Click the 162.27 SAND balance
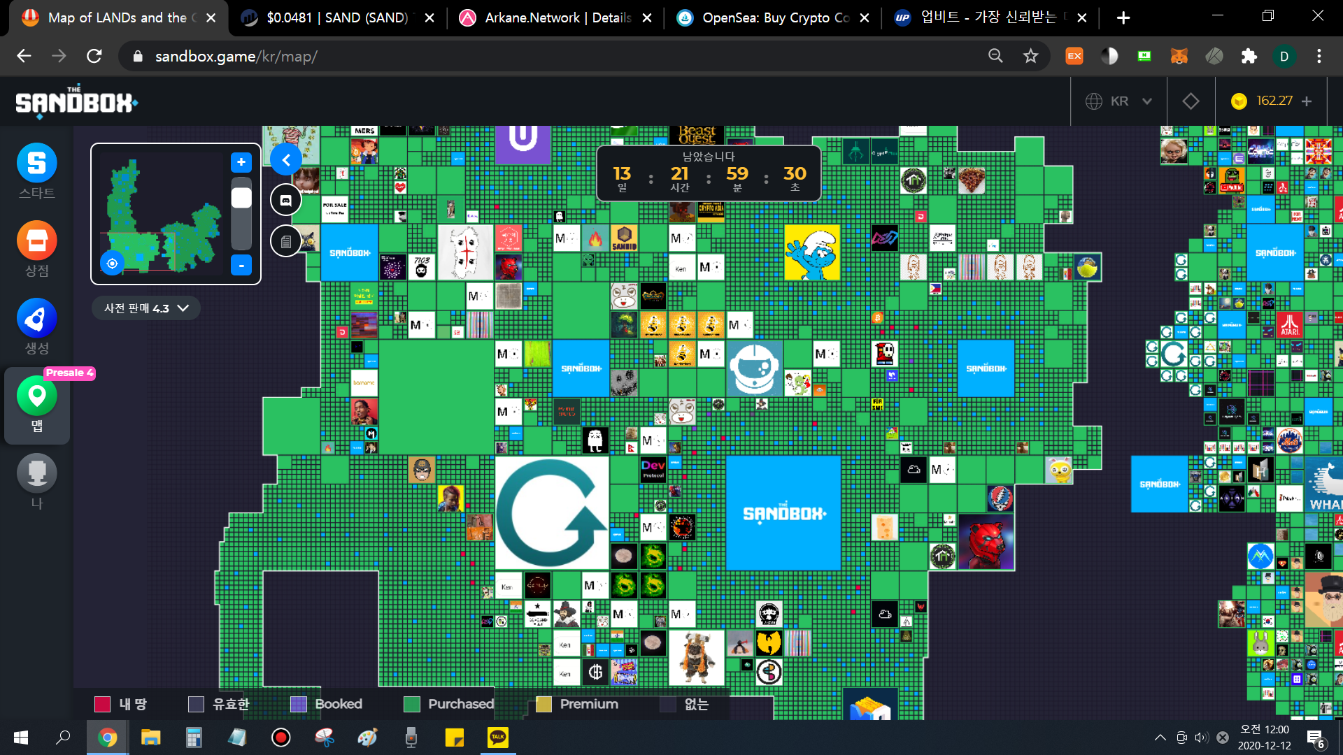The width and height of the screenshot is (1343, 755). 1274,101
